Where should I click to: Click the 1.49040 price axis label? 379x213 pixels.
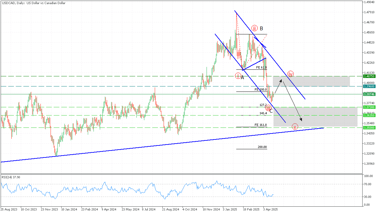point(369,2)
